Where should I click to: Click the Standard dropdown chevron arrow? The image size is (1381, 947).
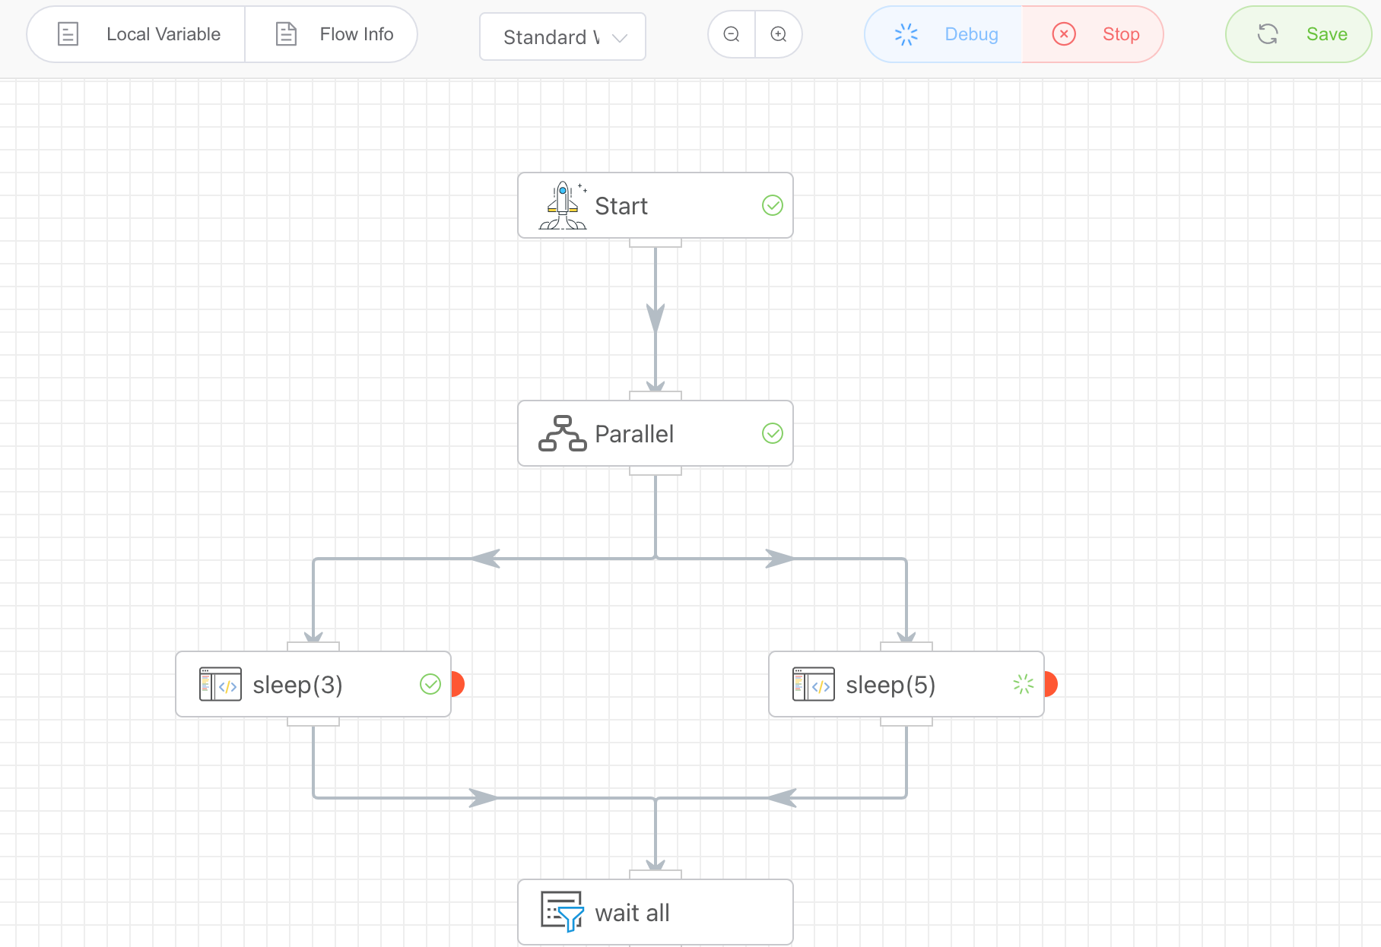coord(620,37)
